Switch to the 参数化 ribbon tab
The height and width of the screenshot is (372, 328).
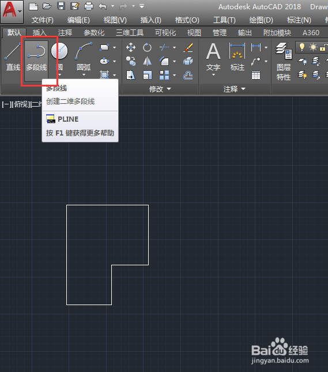click(94, 33)
